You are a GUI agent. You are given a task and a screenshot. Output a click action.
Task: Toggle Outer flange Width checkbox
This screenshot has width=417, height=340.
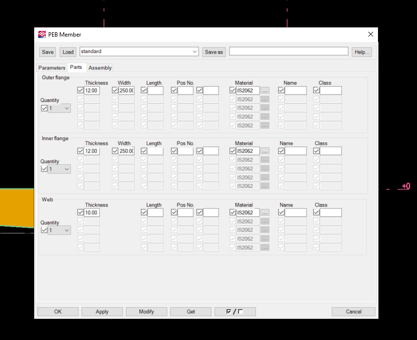pos(115,91)
